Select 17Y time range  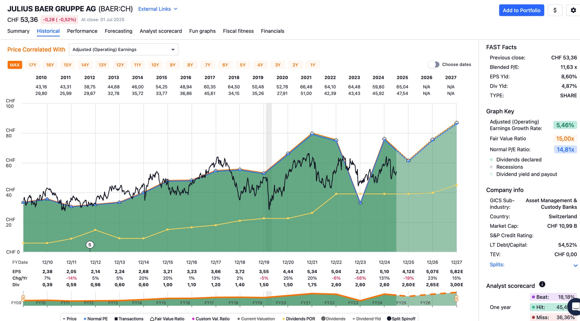point(32,65)
